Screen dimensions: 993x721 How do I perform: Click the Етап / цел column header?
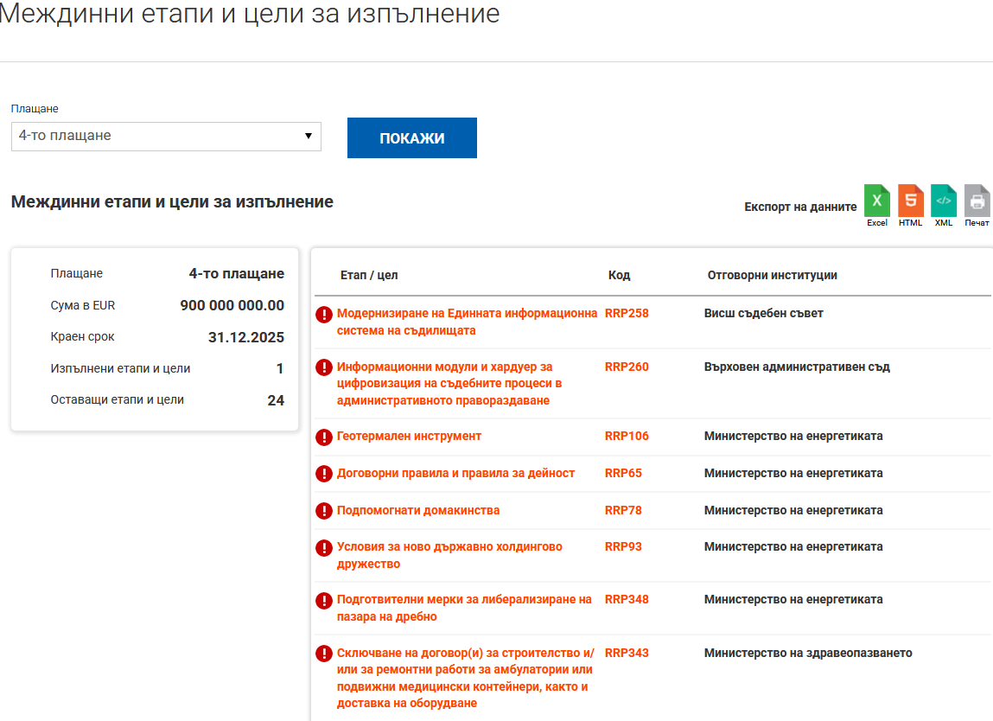click(x=369, y=276)
